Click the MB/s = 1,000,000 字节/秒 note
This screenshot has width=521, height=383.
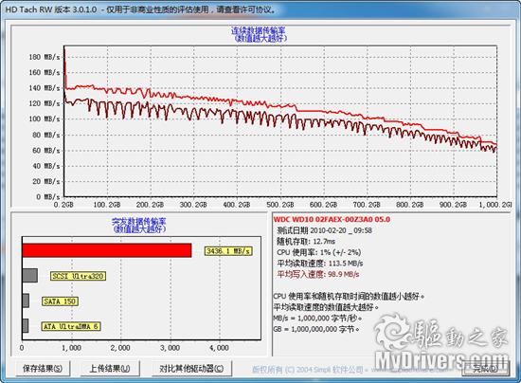click(317, 319)
